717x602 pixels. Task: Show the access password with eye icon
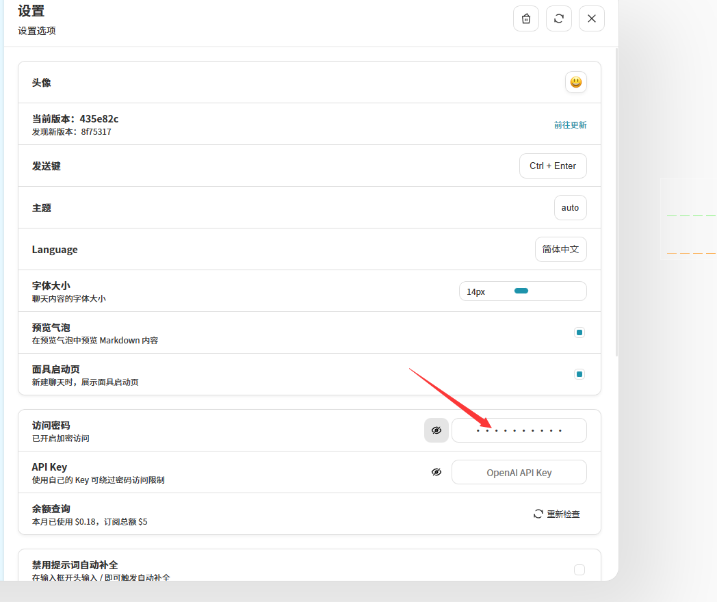tap(436, 430)
